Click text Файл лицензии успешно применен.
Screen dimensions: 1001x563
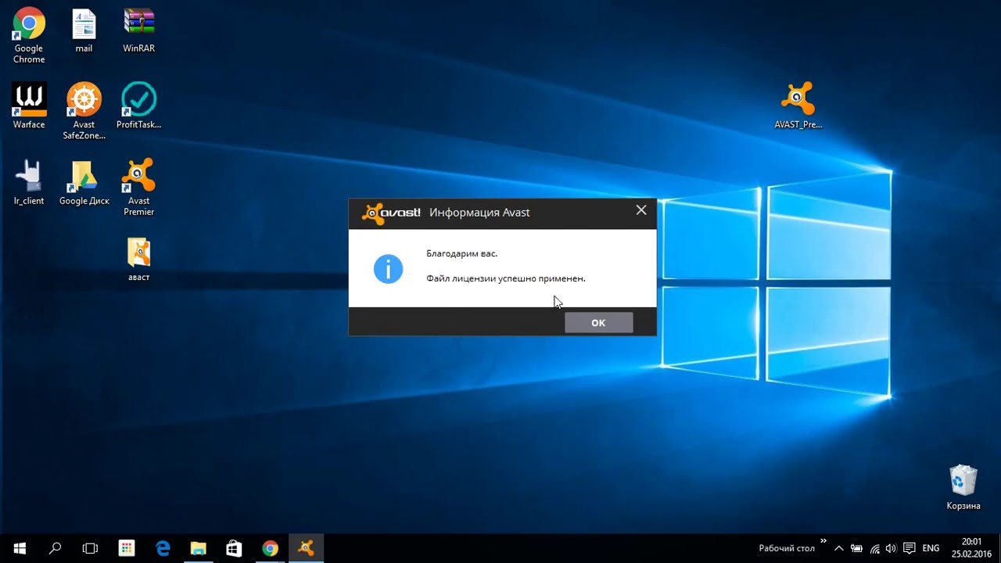[505, 278]
